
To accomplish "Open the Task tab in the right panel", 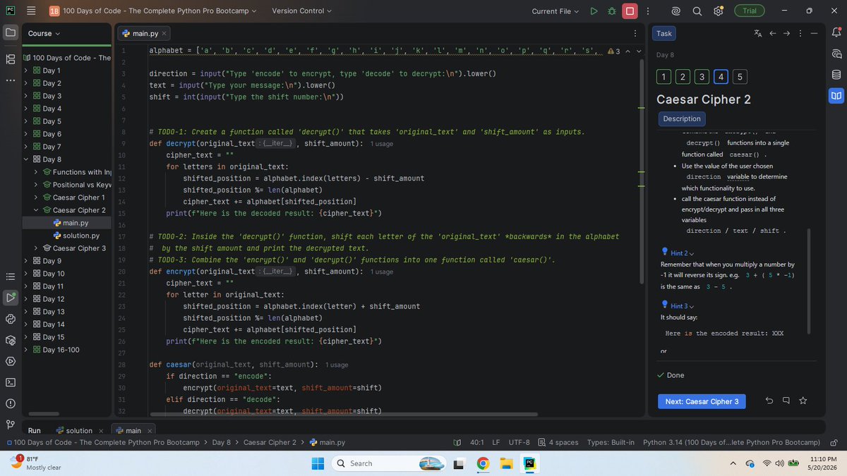I will (x=664, y=33).
